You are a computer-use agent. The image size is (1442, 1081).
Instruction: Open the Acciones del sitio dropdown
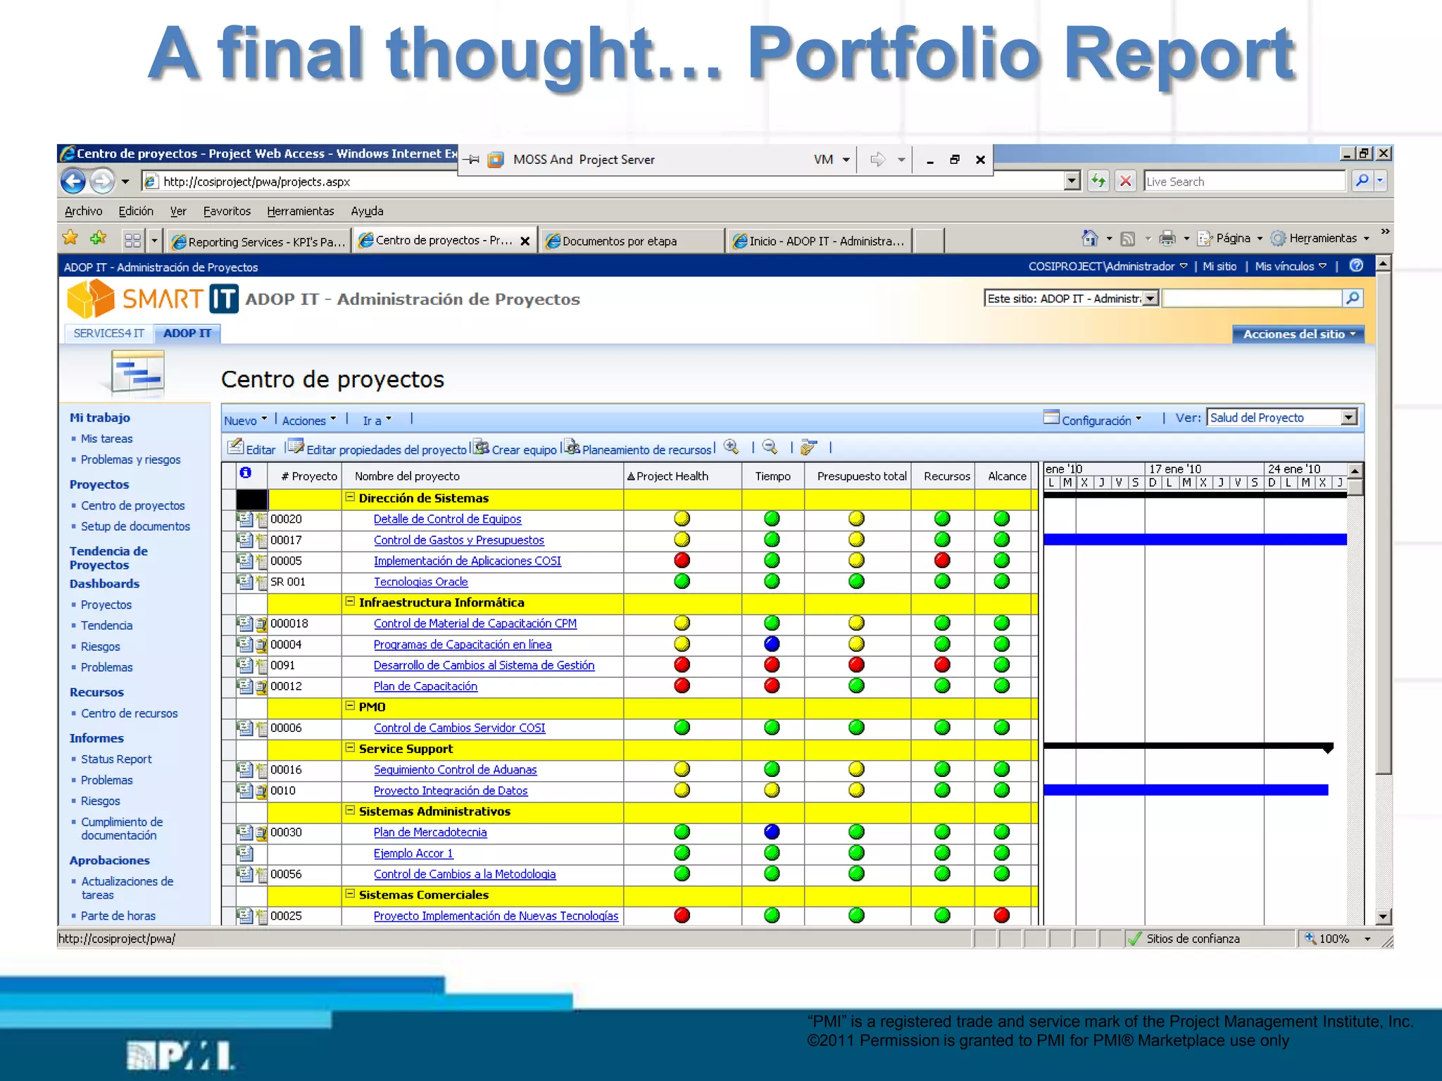[1298, 334]
